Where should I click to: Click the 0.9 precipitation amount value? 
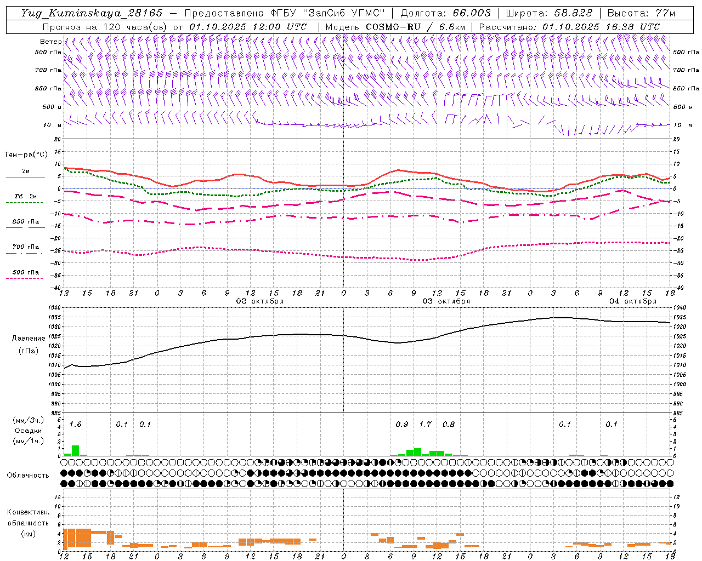(x=402, y=425)
